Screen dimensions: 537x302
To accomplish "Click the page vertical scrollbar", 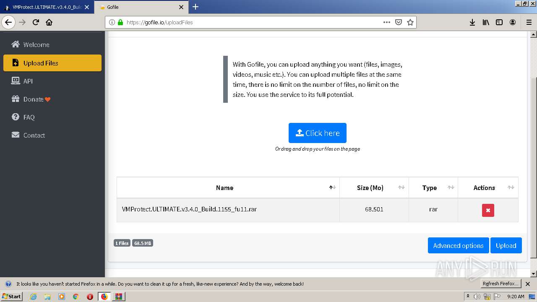I will [x=534, y=168].
